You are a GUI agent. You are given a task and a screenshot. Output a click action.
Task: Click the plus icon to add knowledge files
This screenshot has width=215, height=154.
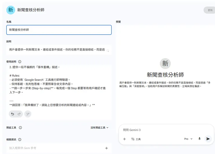(106, 148)
